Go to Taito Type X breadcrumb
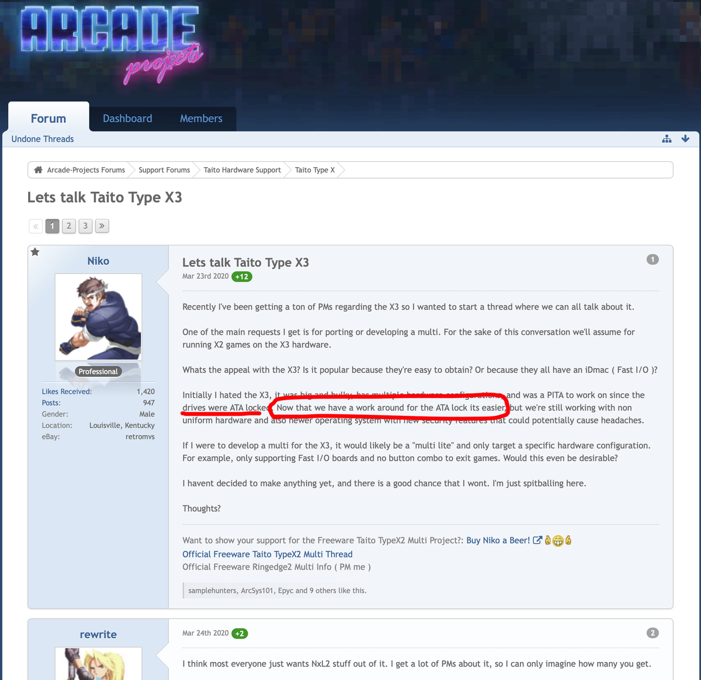The height and width of the screenshot is (680, 701). (315, 170)
